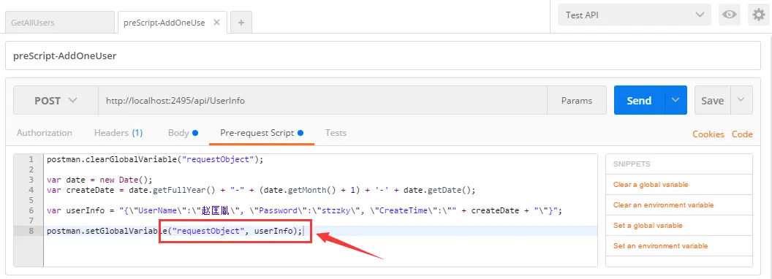The width and height of the screenshot is (772, 279).
Task: Click the request URL field
Action: pos(322,100)
